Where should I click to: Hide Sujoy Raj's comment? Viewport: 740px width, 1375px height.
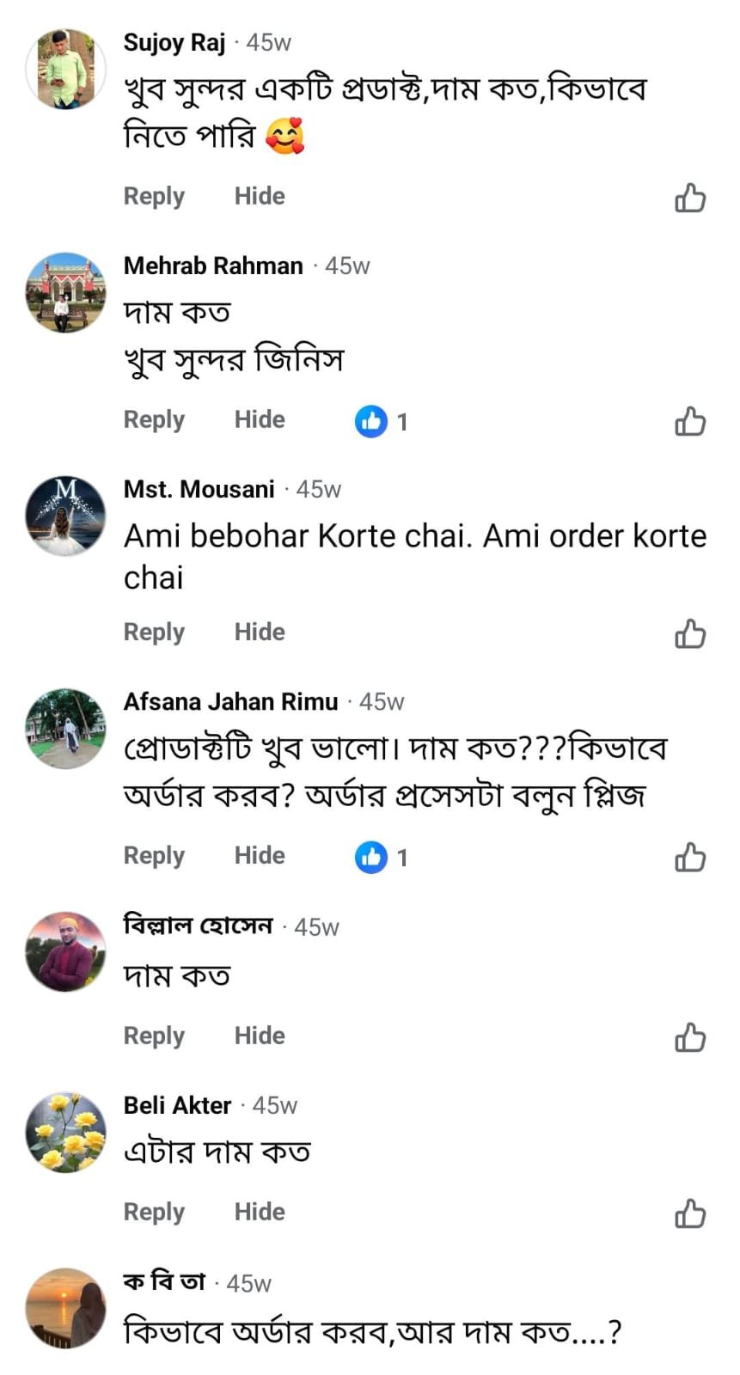260,197
